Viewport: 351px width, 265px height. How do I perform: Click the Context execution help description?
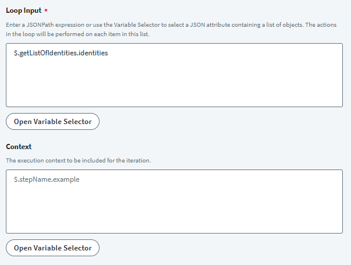[78, 160]
